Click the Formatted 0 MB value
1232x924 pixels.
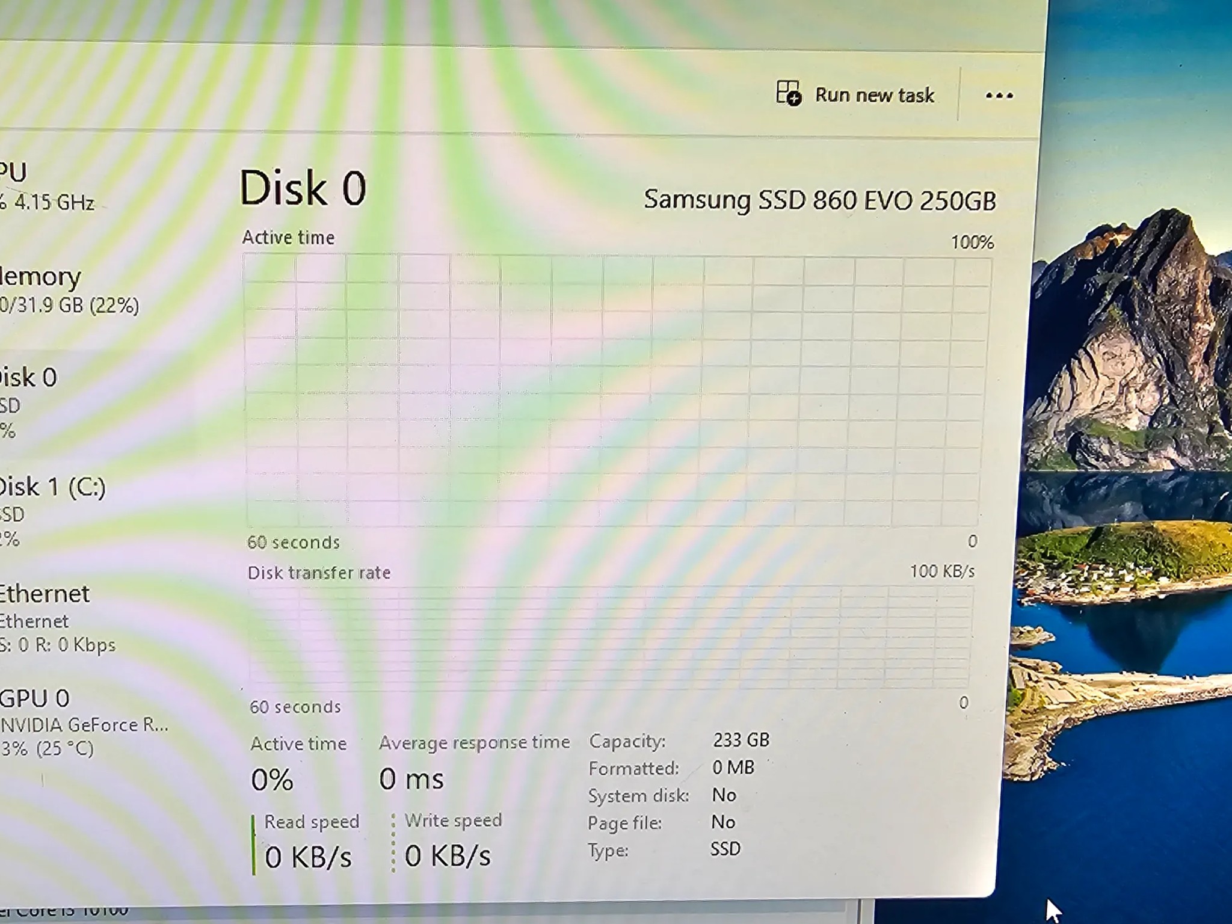tap(733, 768)
